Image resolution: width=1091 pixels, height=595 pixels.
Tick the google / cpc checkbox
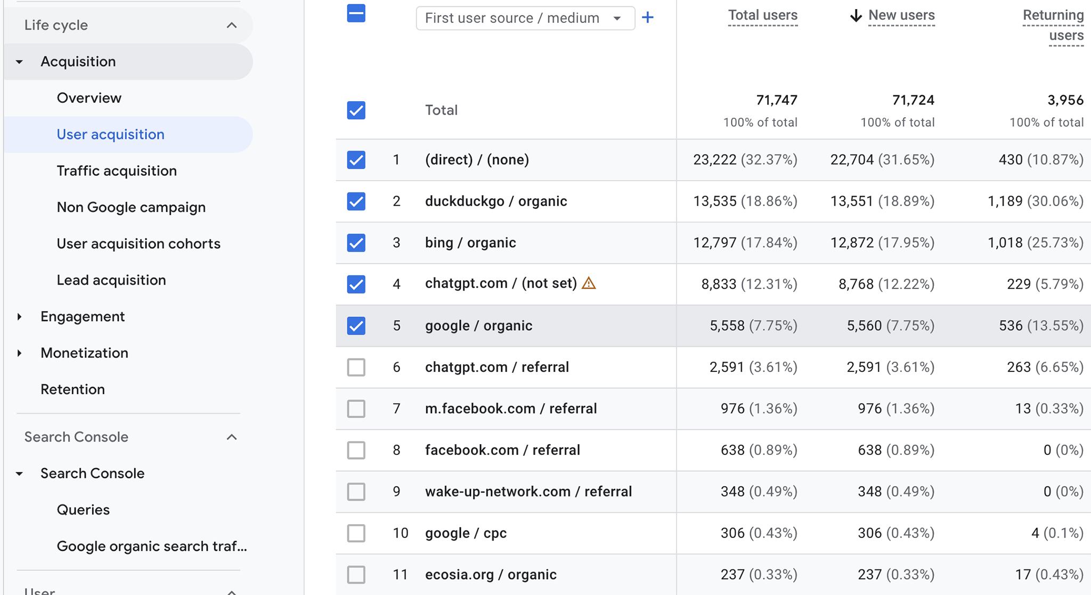pos(356,533)
